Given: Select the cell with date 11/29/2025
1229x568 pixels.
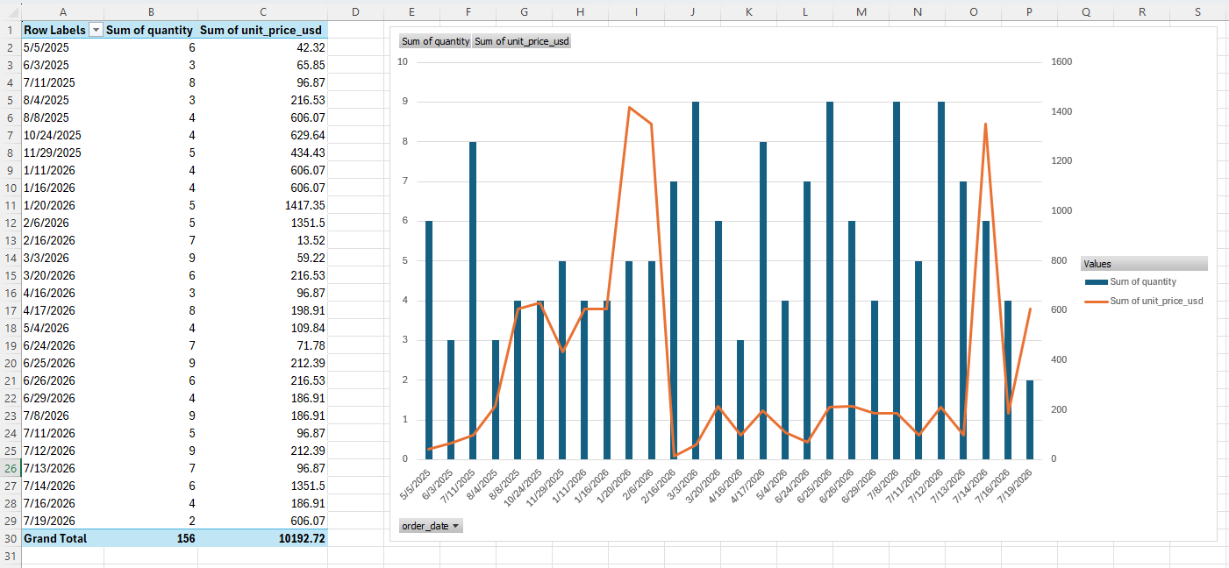Looking at the screenshot, I should pos(62,153).
